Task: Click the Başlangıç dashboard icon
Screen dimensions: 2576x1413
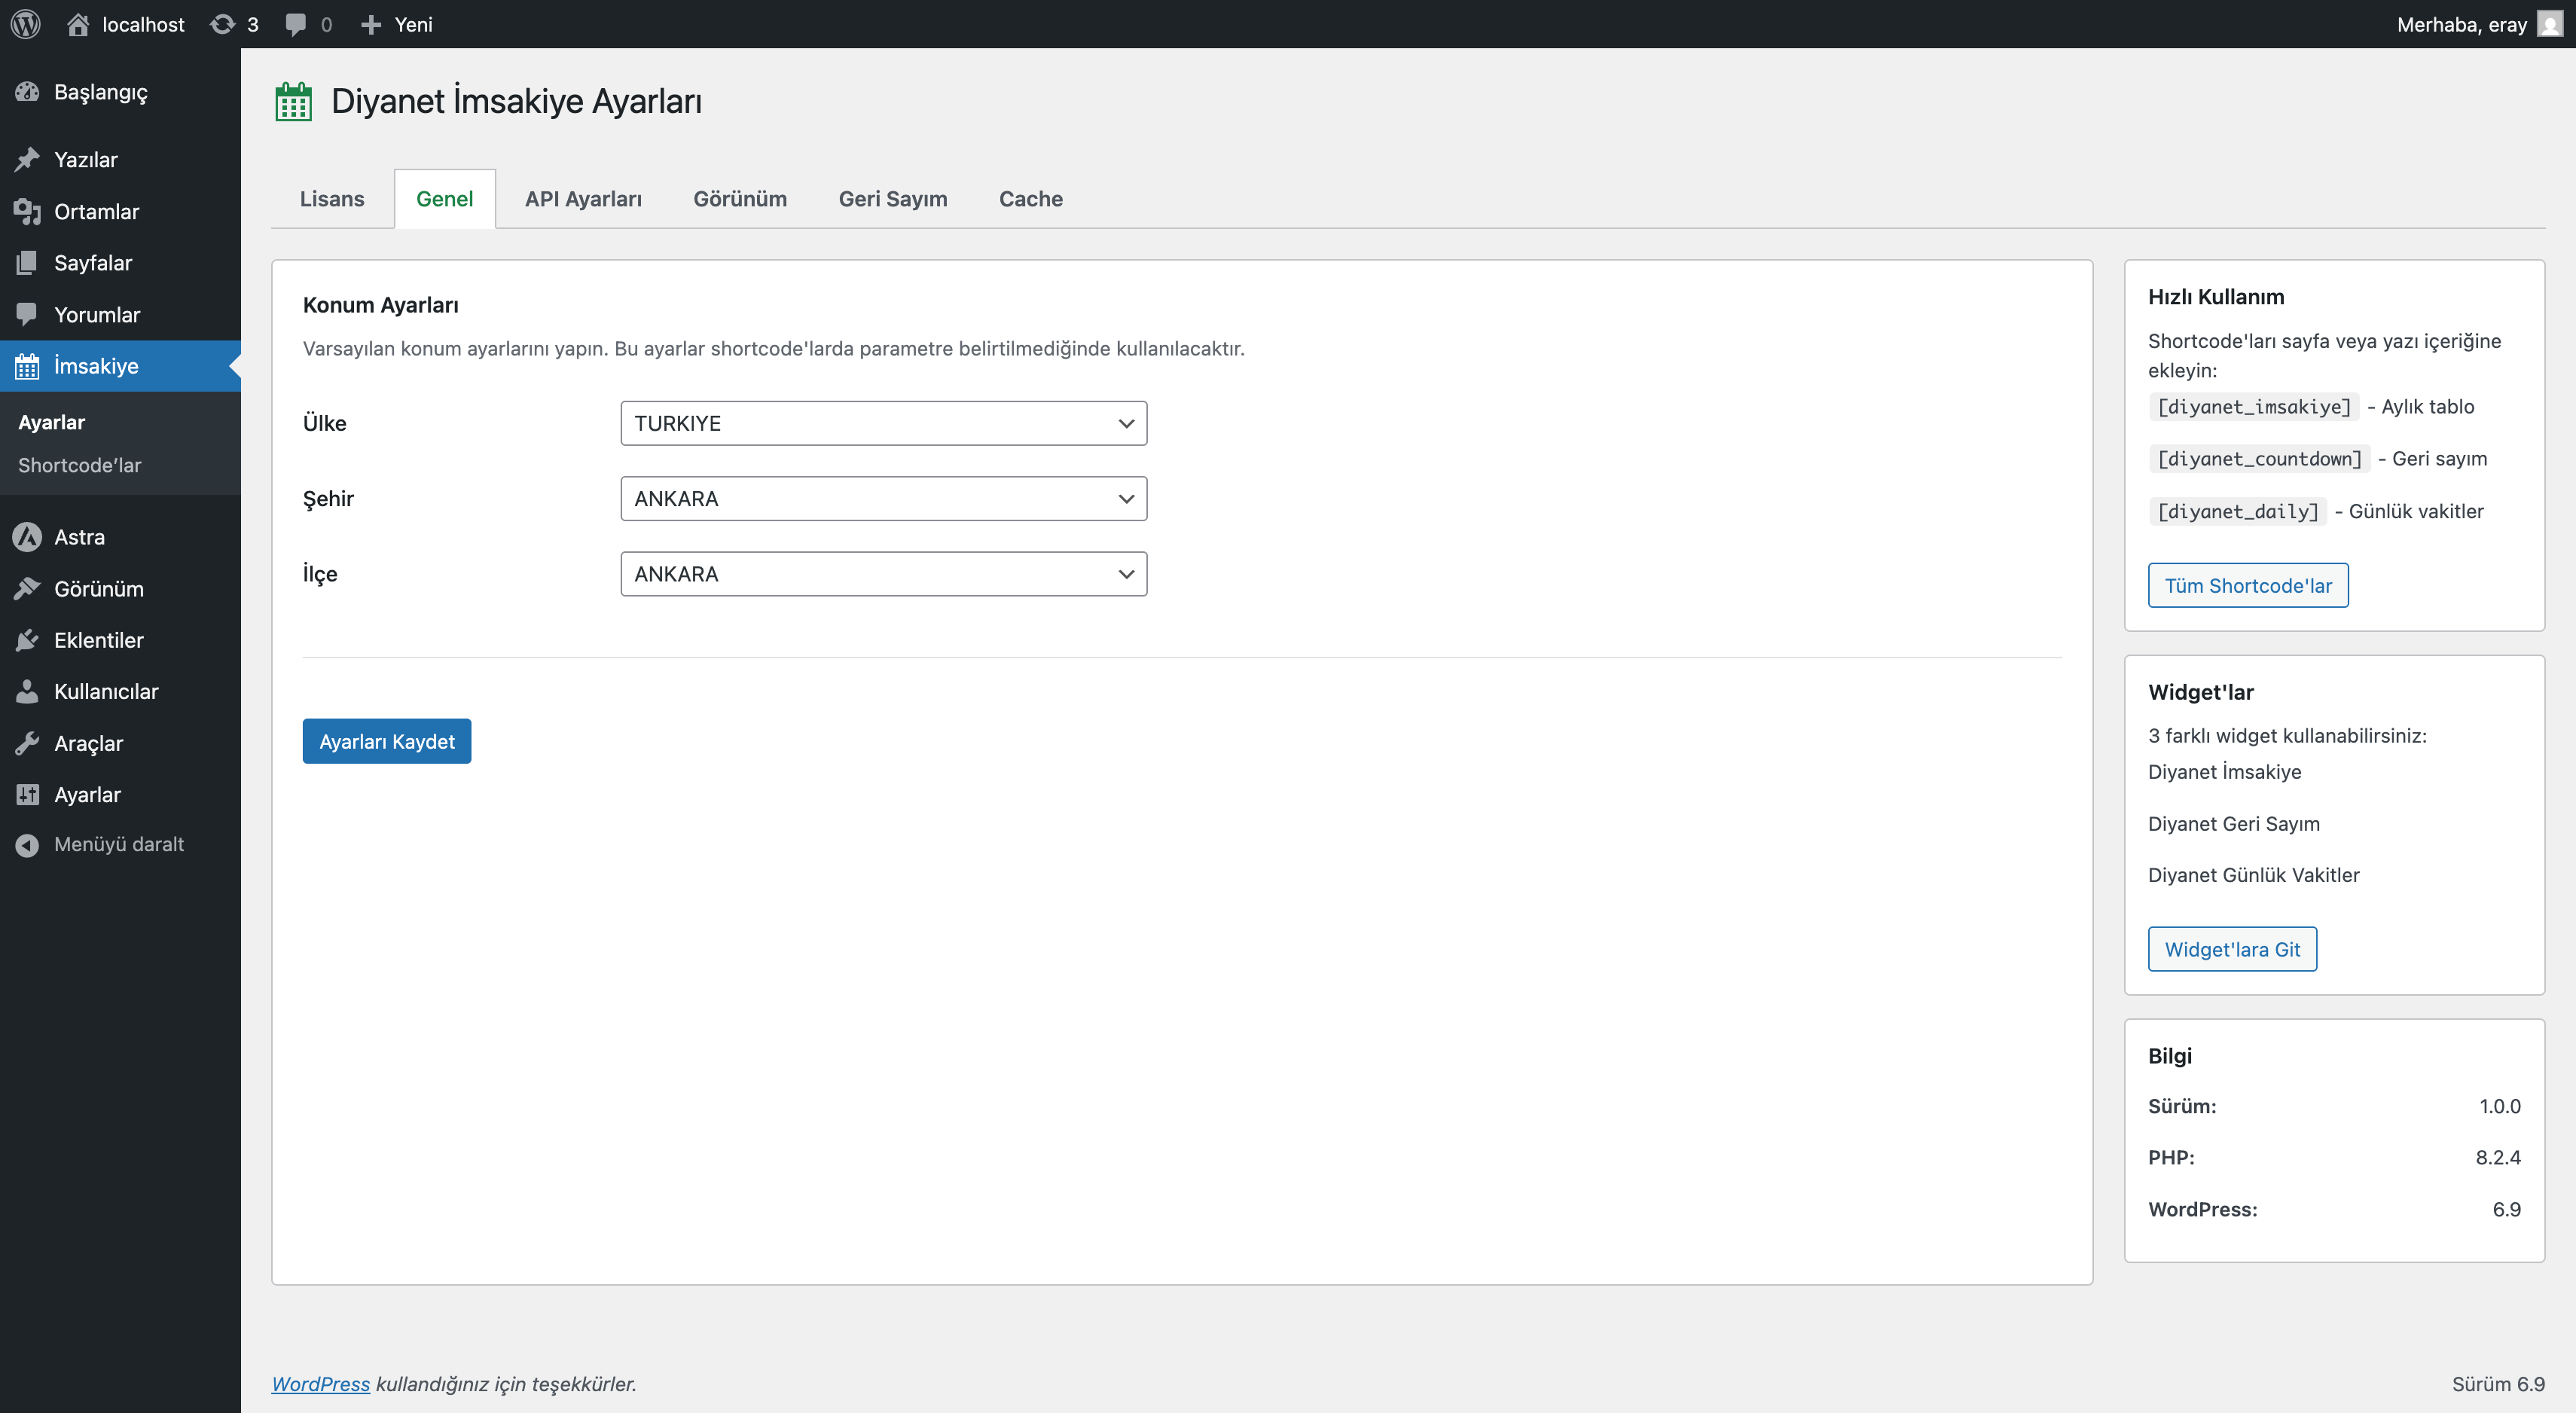Action: 27,92
